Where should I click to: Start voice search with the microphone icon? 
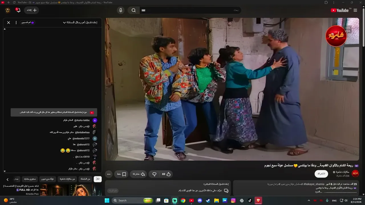[x=121, y=10]
